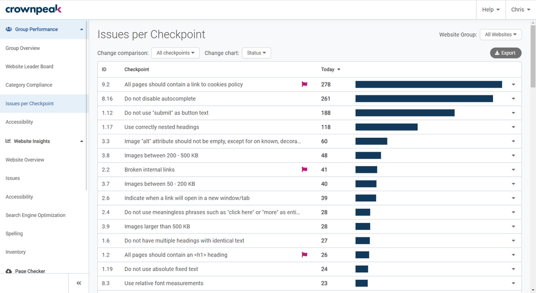
Task: Open the Status chart dropdown
Action: tap(256, 53)
